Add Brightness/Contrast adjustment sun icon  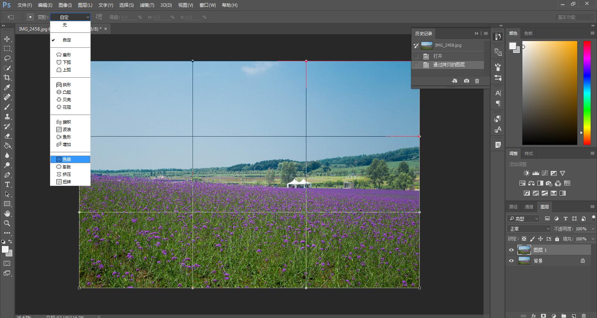(x=526, y=173)
